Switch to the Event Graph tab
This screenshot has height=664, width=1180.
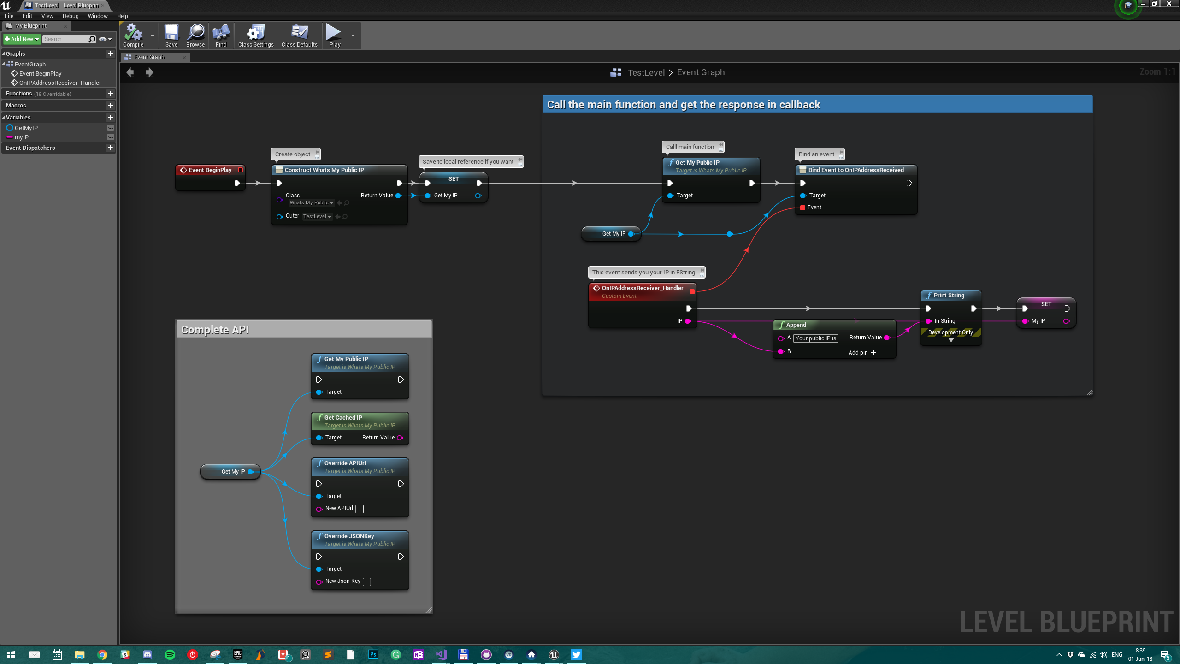[x=149, y=57]
